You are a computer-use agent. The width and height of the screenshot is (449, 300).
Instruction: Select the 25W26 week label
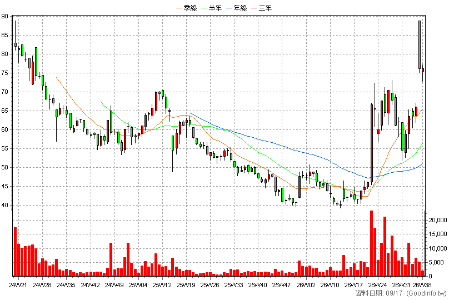point(210,285)
